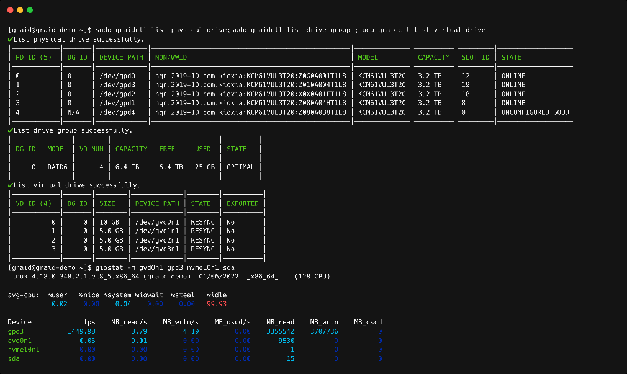Click the UNCONFIGURED_GOOD state of drive 4
The height and width of the screenshot is (374, 627).
[536, 112]
